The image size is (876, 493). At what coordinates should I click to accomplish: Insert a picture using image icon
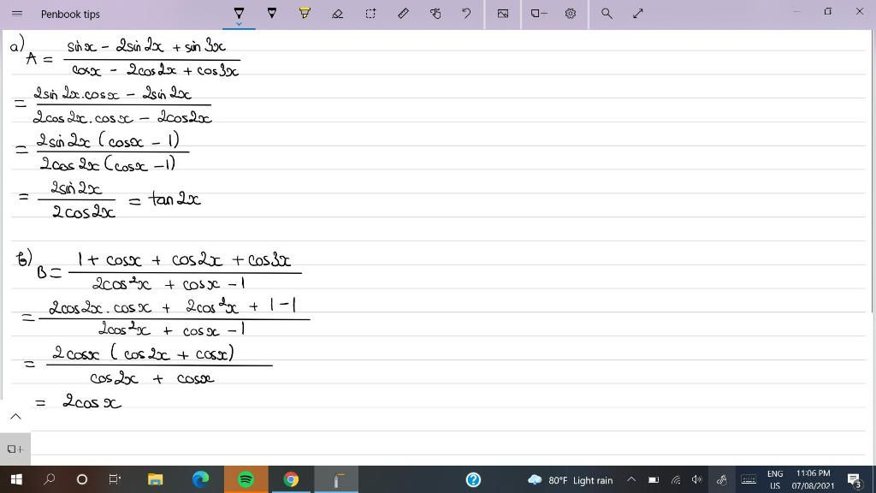[x=503, y=14]
